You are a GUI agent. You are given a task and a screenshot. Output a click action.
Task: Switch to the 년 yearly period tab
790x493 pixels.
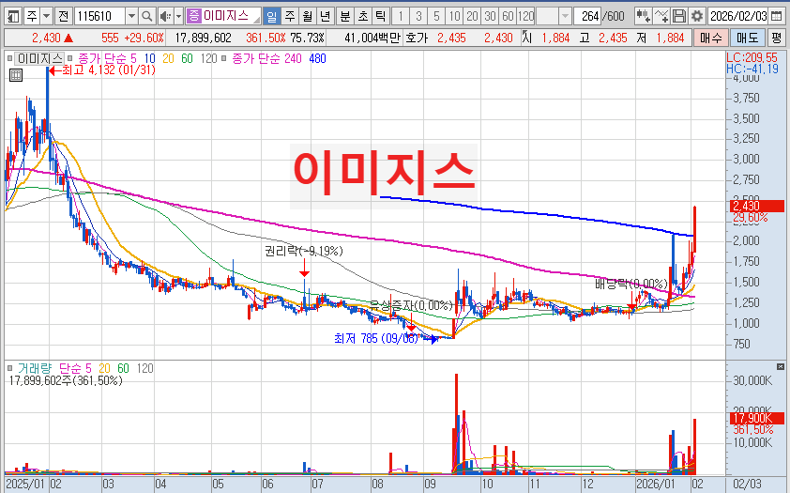[x=325, y=17]
